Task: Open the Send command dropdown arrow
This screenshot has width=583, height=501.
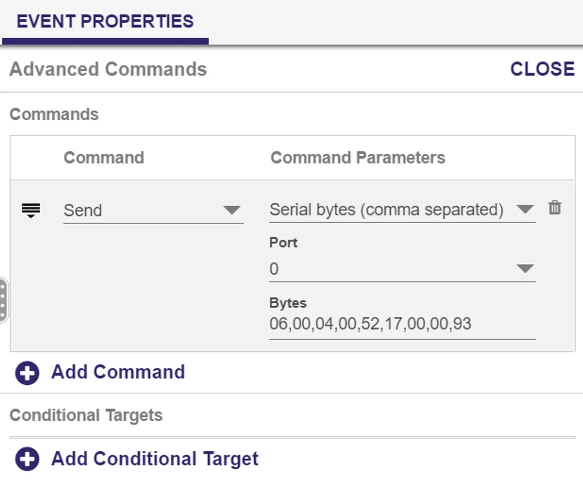Action: click(232, 210)
